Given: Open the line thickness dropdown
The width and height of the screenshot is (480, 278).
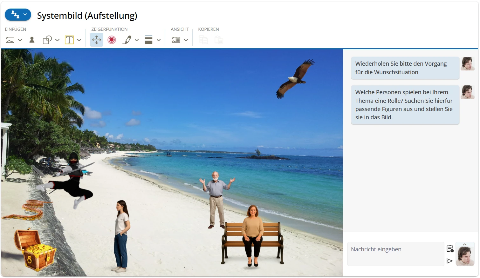Looking at the screenshot, I should pyautogui.click(x=159, y=40).
